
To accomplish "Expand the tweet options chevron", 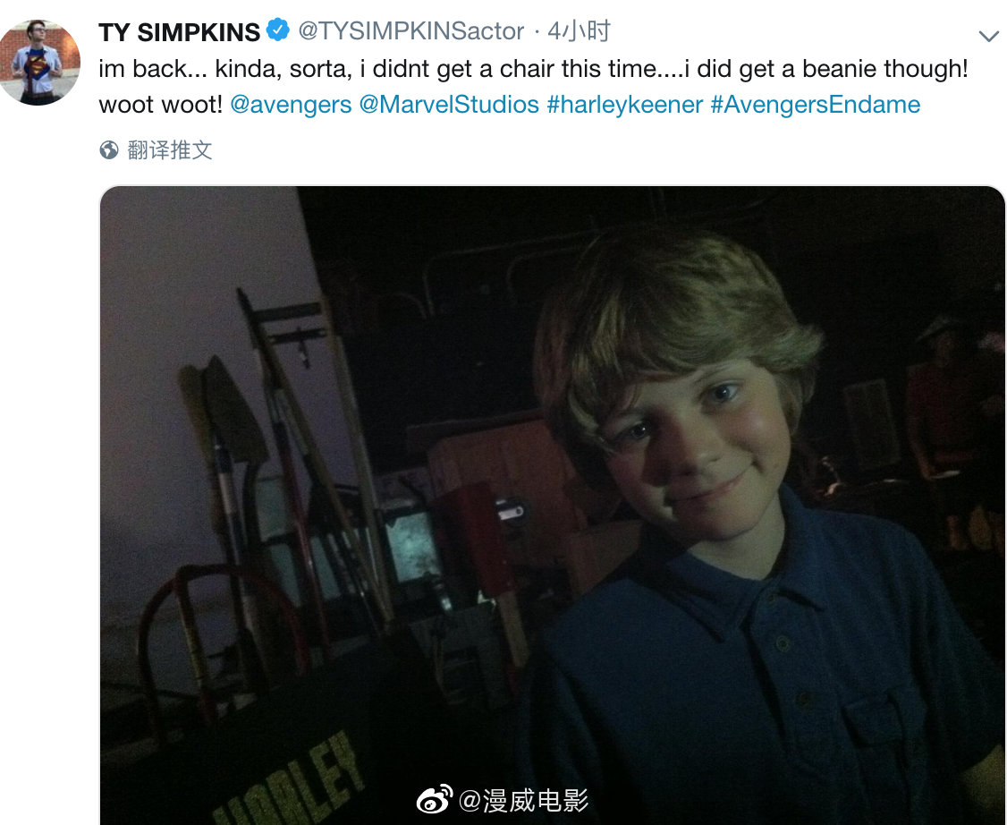I will point(988,36).
